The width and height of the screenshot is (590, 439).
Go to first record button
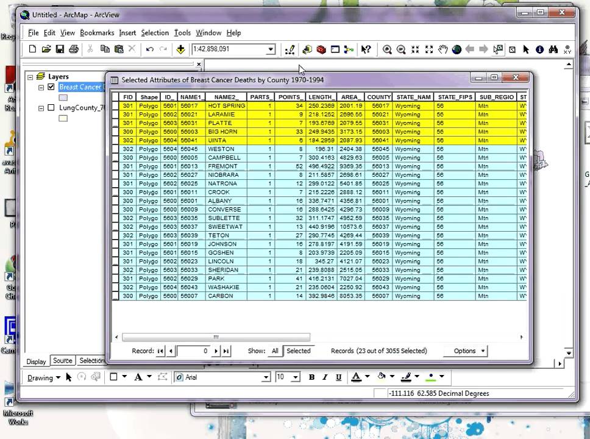click(x=160, y=351)
